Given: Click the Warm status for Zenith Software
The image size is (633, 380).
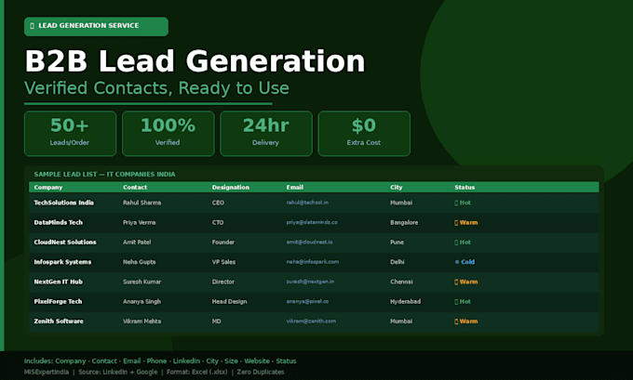Looking at the screenshot, I should (465, 321).
